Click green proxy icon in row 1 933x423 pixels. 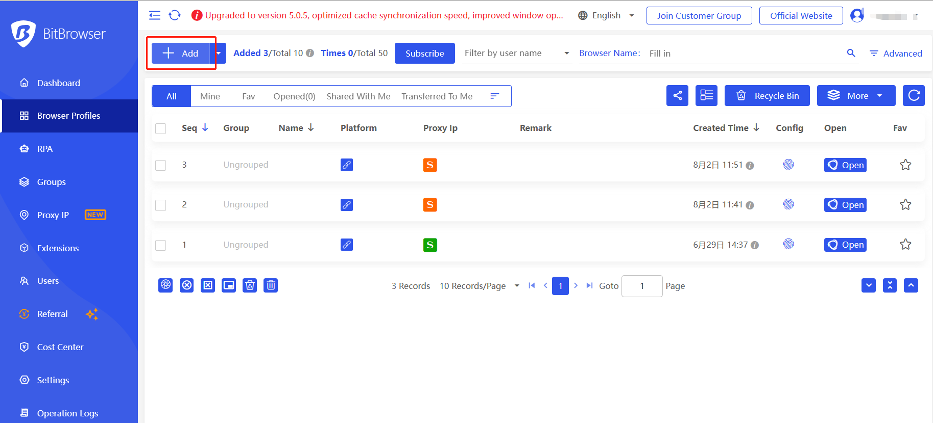(x=430, y=245)
